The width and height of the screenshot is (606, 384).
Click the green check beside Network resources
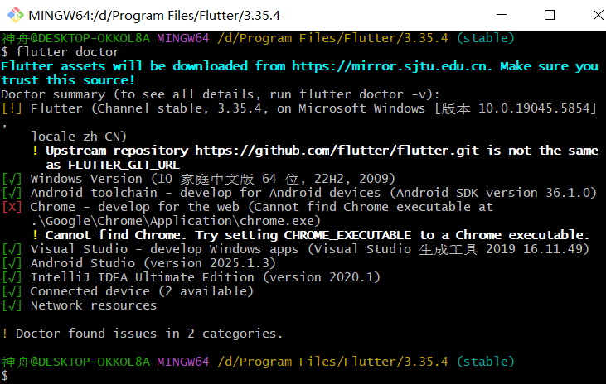point(12,305)
